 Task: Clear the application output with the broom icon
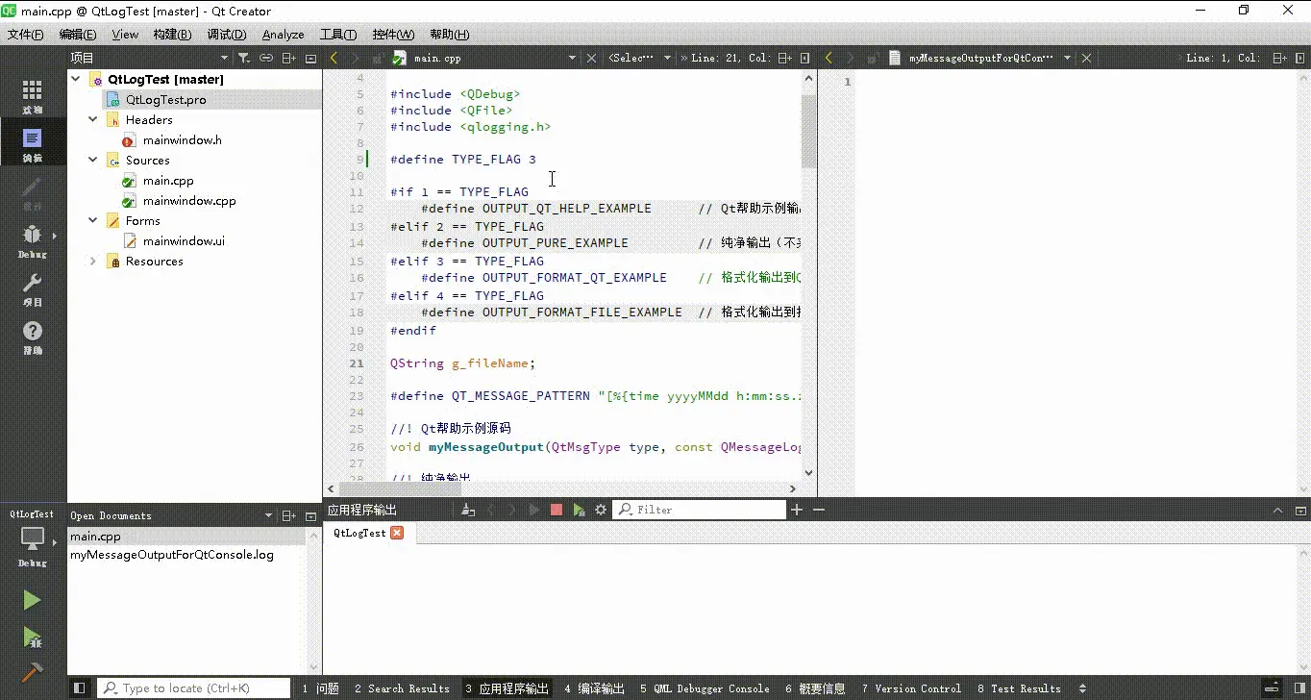pos(468,510)
